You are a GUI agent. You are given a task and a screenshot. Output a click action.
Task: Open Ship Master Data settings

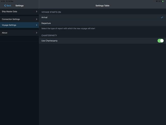pos(19,11)
